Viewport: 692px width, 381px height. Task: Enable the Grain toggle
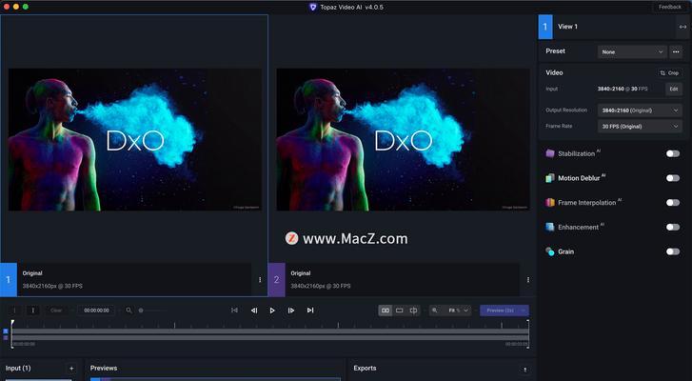(x=673, y=251)
